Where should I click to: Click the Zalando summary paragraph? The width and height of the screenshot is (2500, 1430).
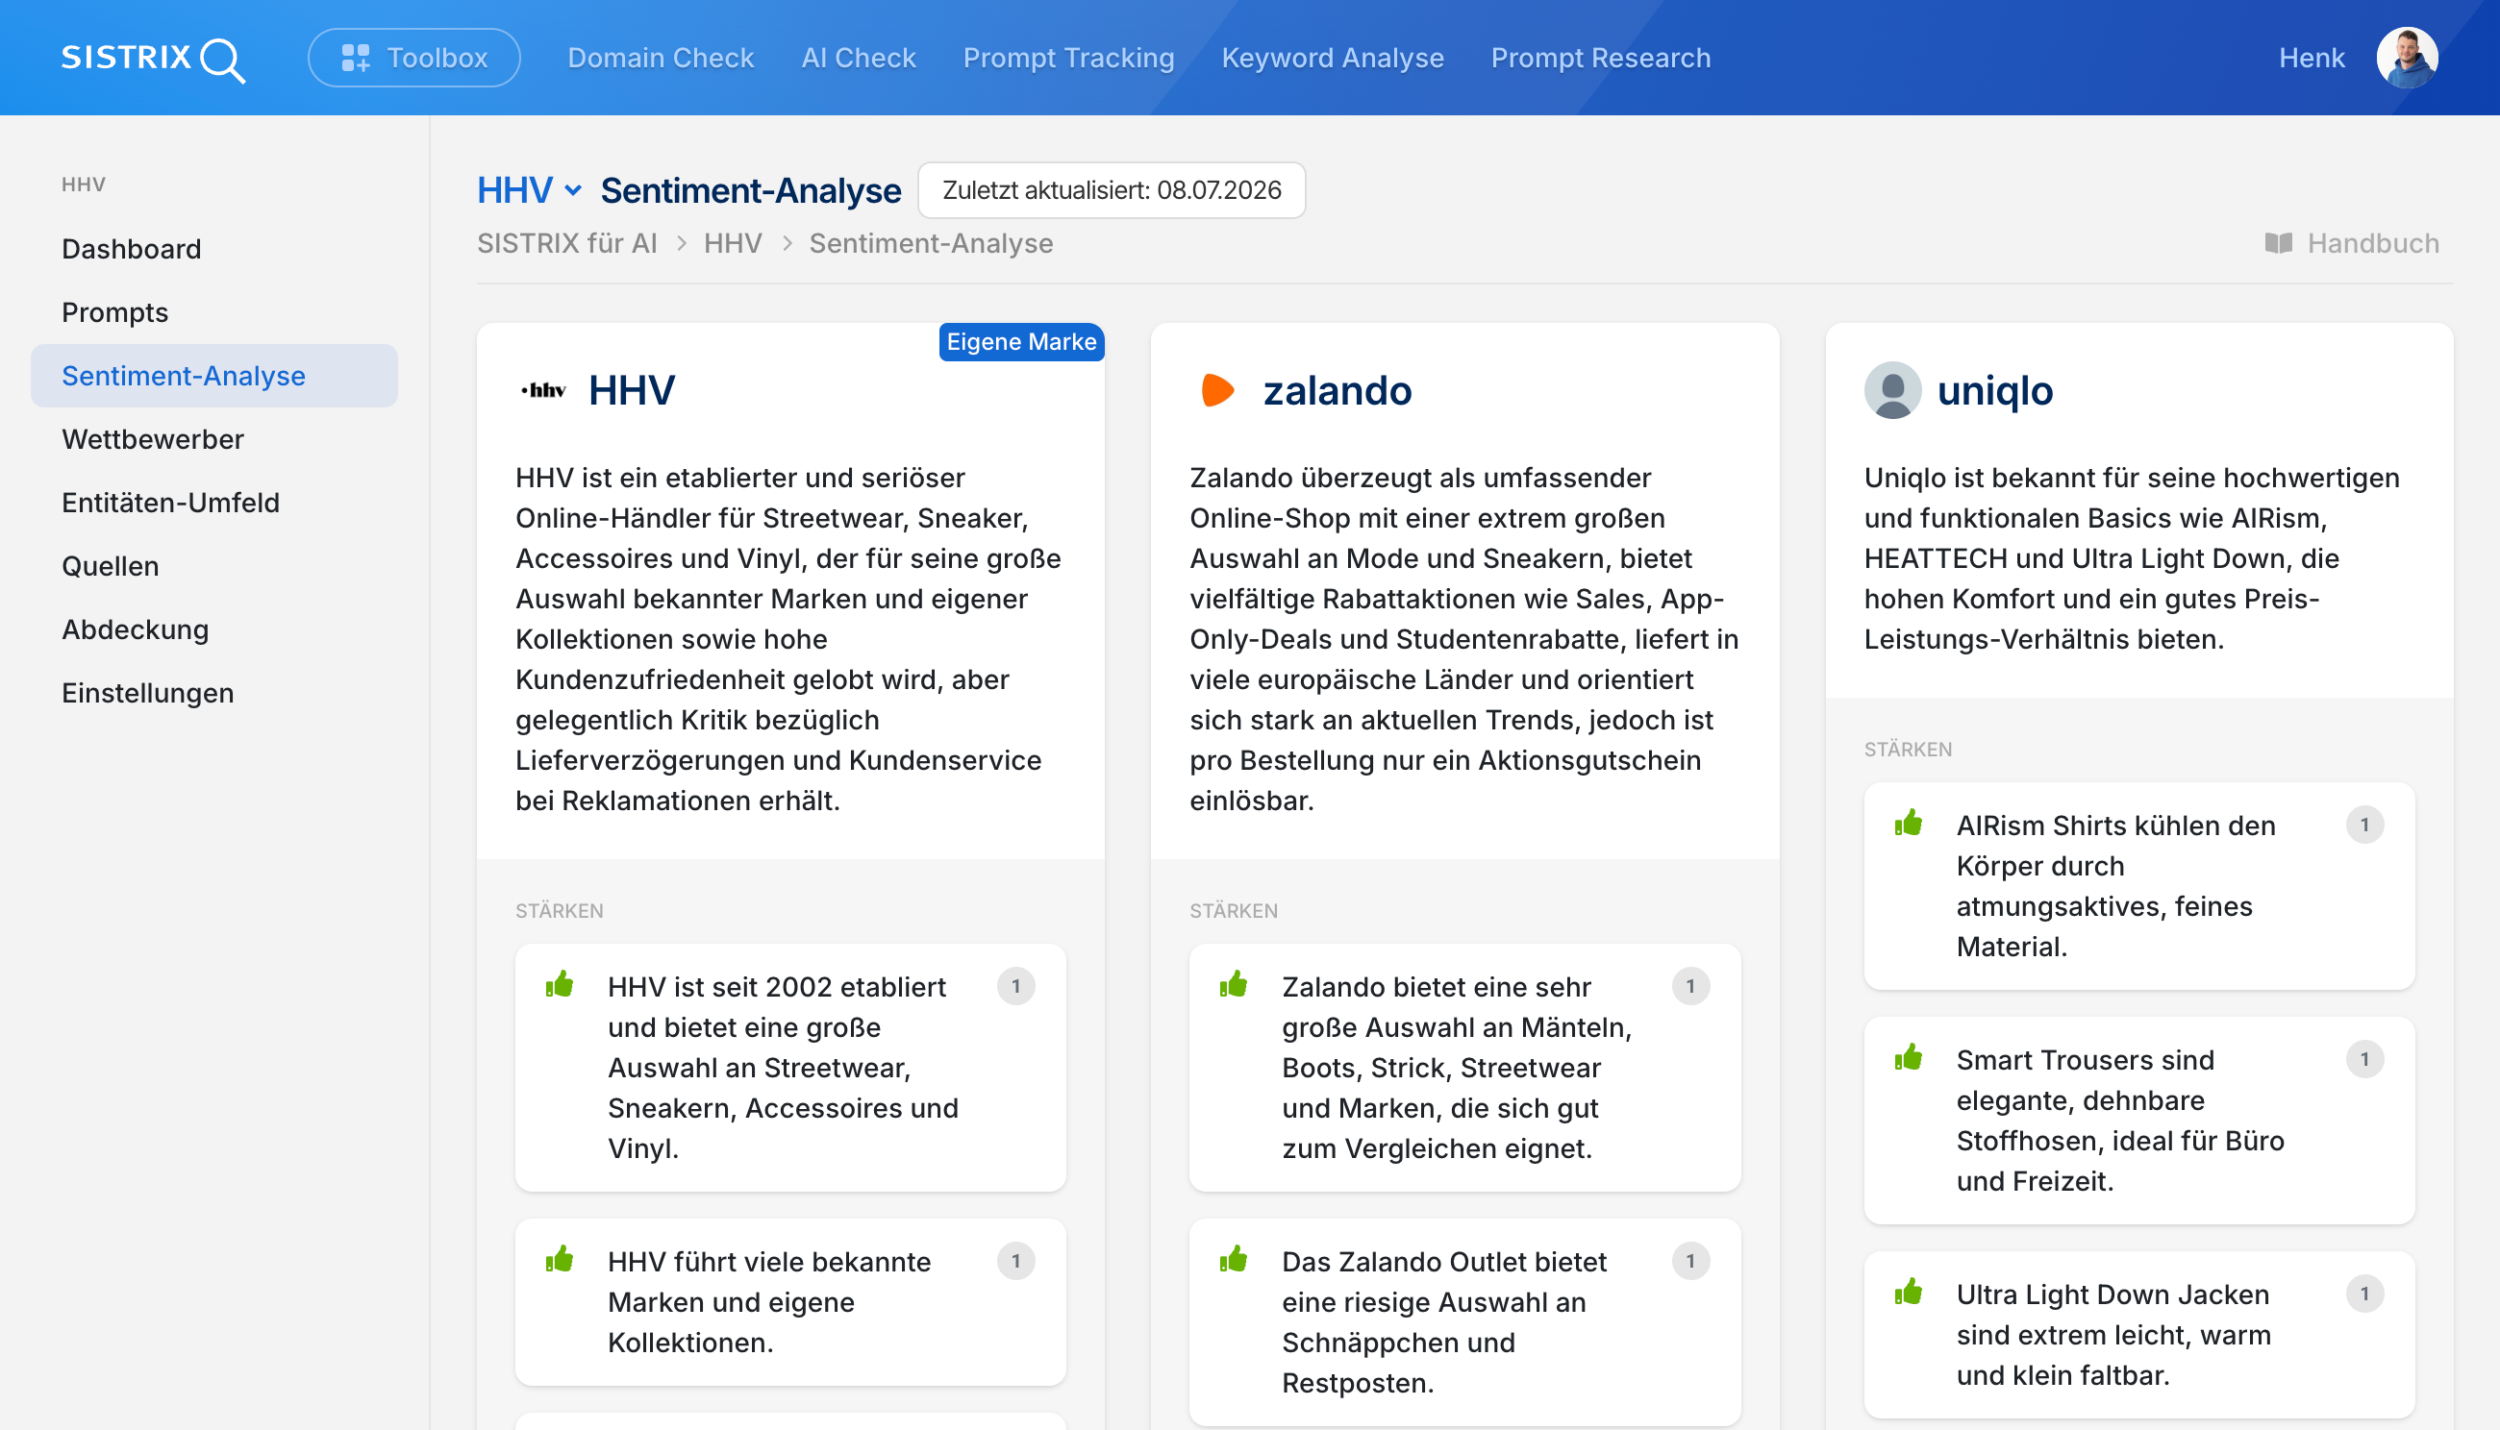[1464, 639]
